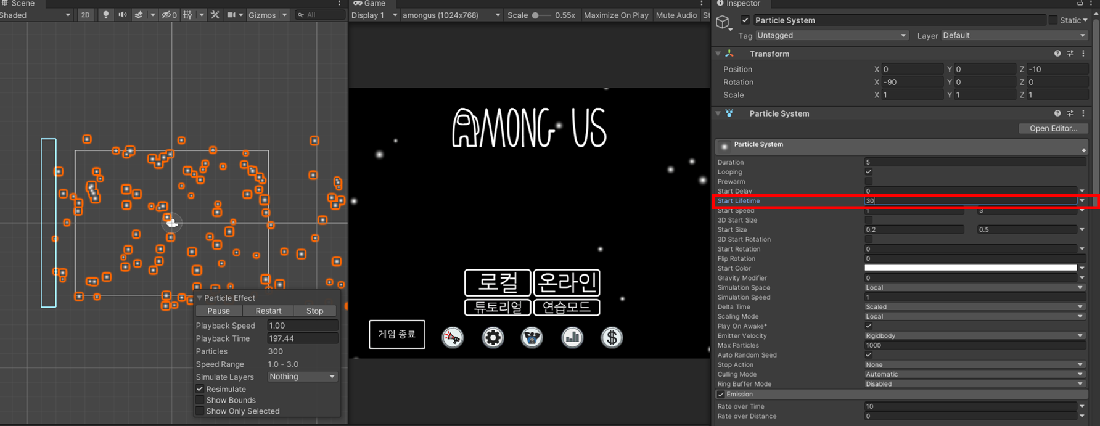Enable Show Bounds checkbox

(x=200, y=400)
